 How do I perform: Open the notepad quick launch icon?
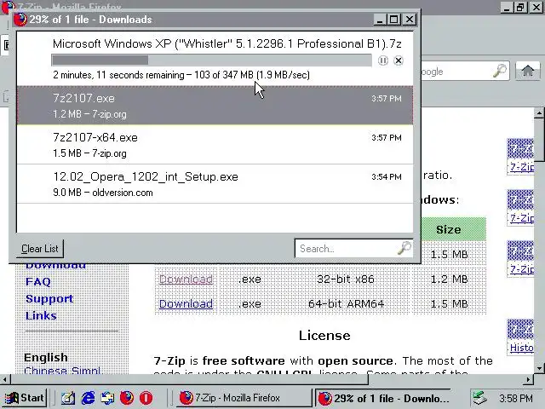click(x=68, y=398)
